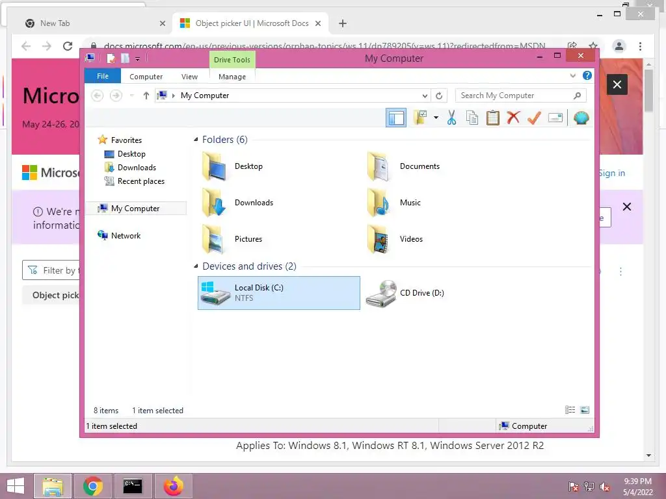Click the red X Delete icon

point(513,118)
